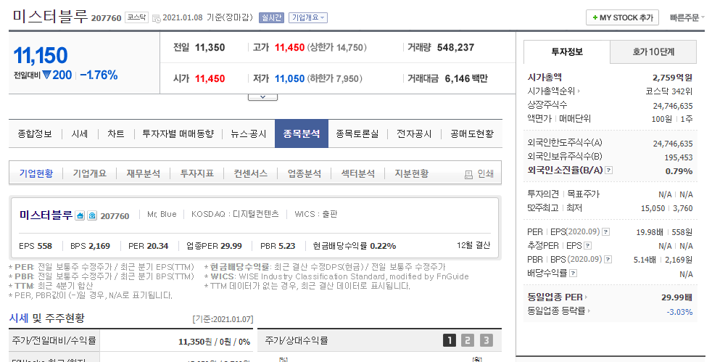Click the 코스닥 342위 ranking value
The width and height of the screenshot is (712, 362).
pos(669,91)
